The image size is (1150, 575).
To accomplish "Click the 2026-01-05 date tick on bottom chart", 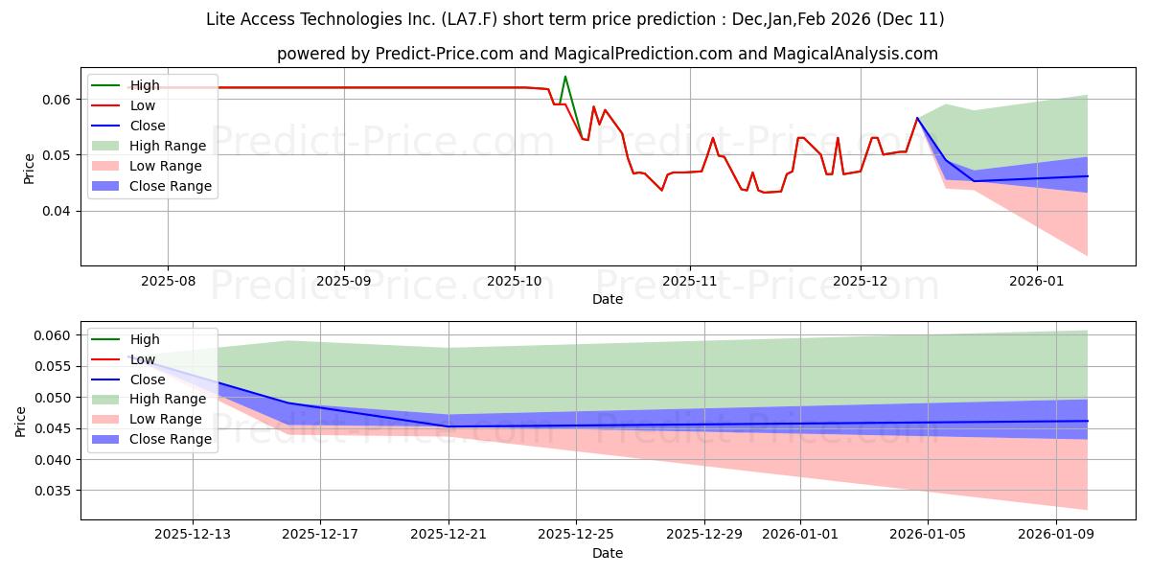I will pyautogui.click(x=928, y=536).
